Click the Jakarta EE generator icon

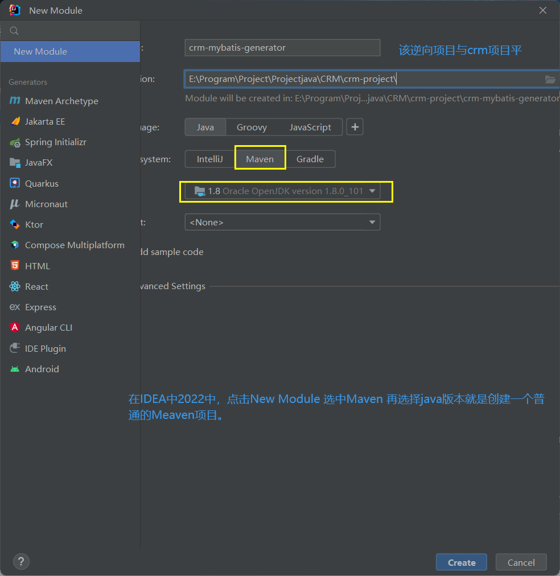coord(15,121)
